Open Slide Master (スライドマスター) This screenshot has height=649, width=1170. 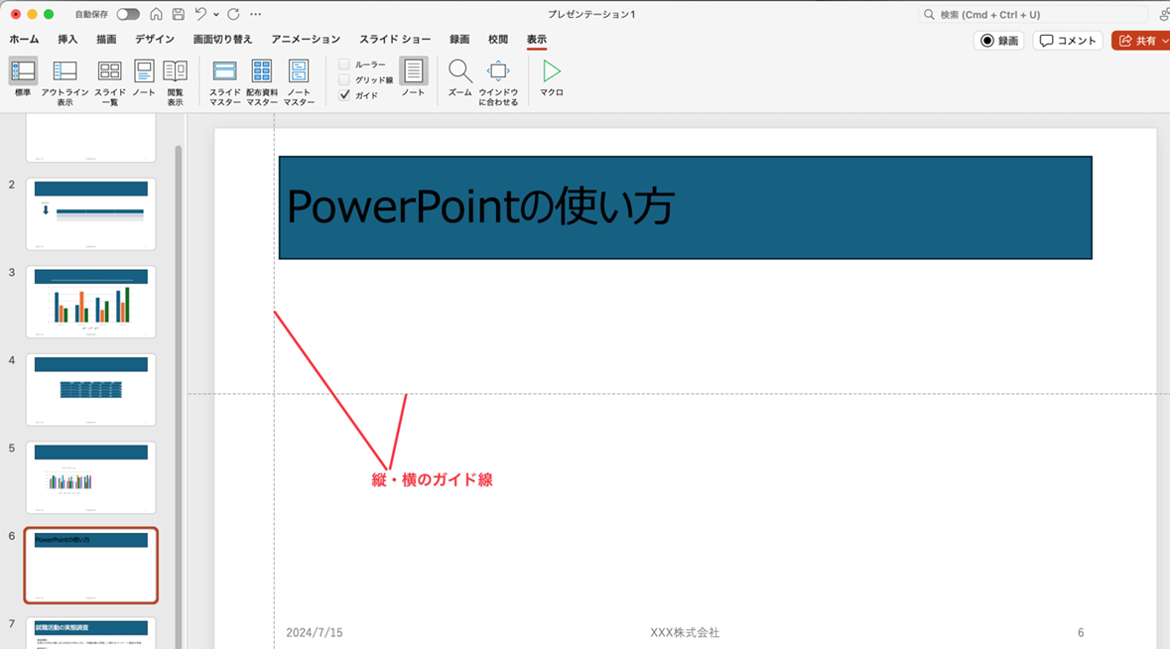224,82
